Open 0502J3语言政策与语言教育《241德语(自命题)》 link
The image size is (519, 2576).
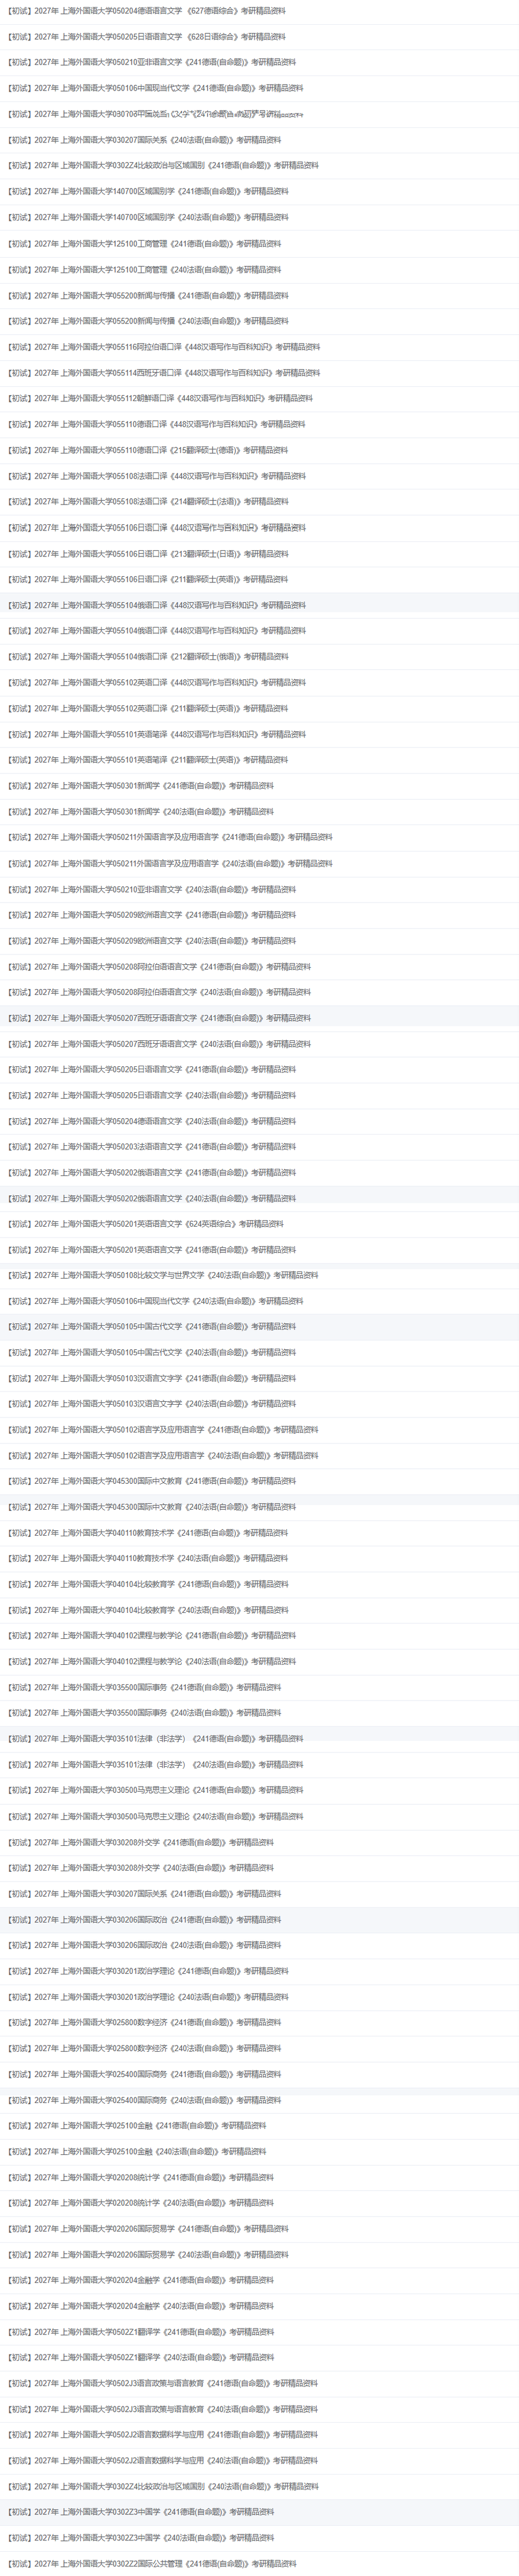[x=163, y=2383]
